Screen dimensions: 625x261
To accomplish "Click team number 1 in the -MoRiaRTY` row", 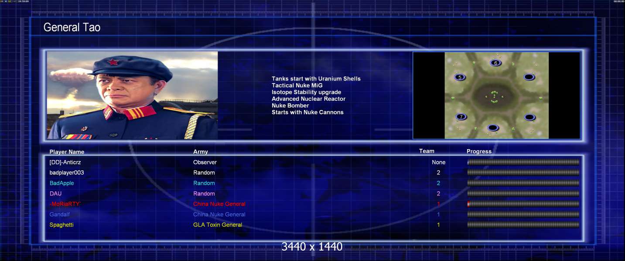I will pos(438,204).
